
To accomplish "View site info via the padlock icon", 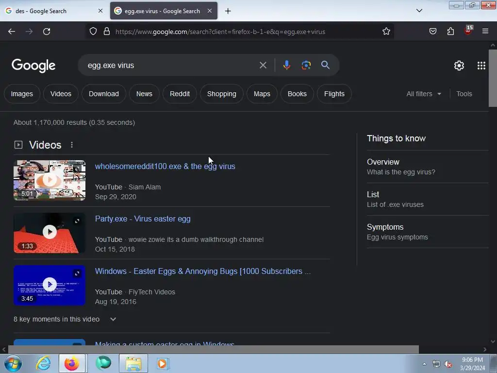I will 107,32.
